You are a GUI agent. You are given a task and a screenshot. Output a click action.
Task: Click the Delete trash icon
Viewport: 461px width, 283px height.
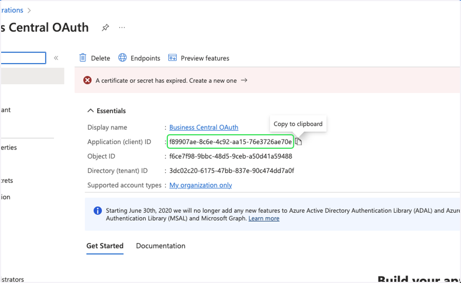coord(83,58)
